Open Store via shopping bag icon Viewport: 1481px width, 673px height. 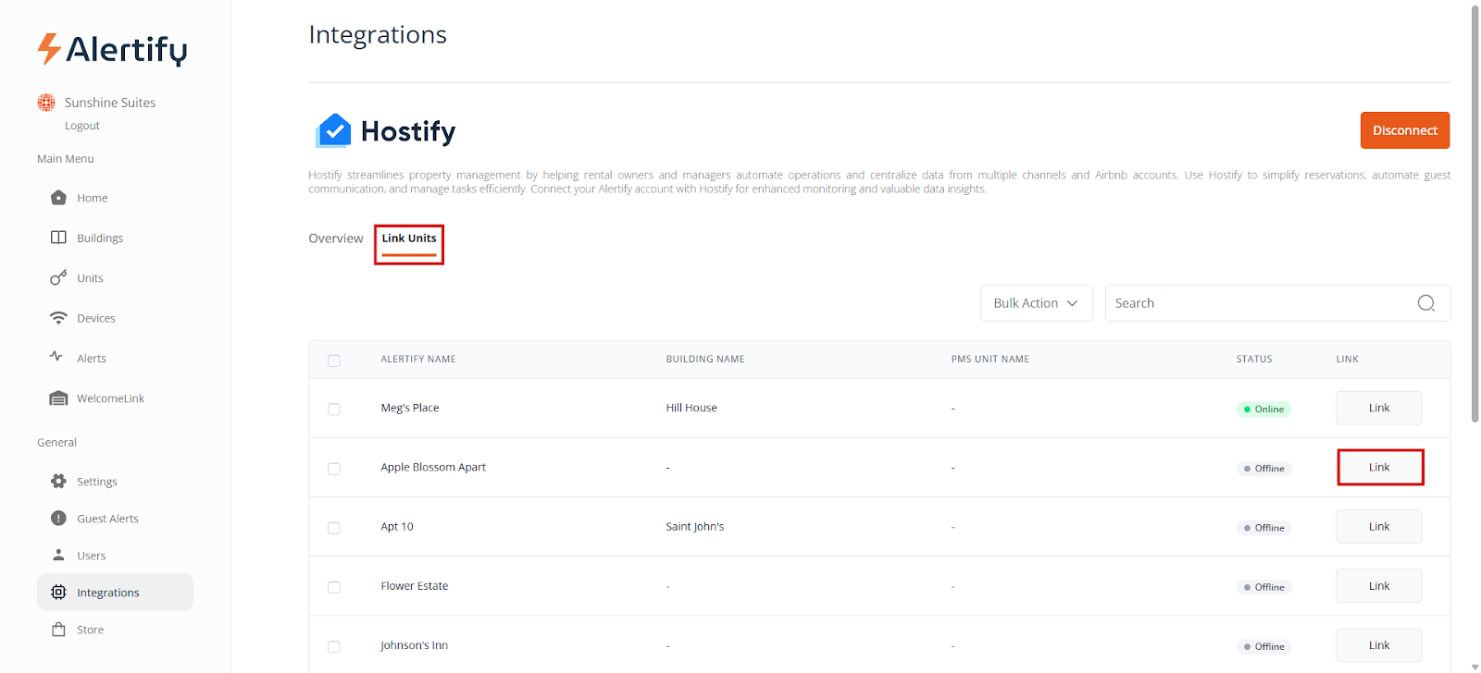point(58,630)
